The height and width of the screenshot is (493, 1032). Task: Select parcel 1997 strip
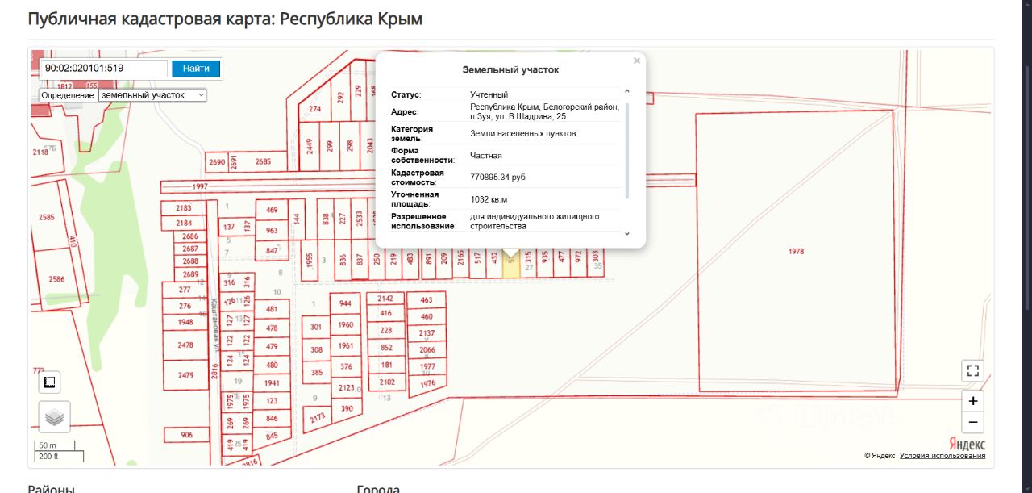[x=201, y=186]
